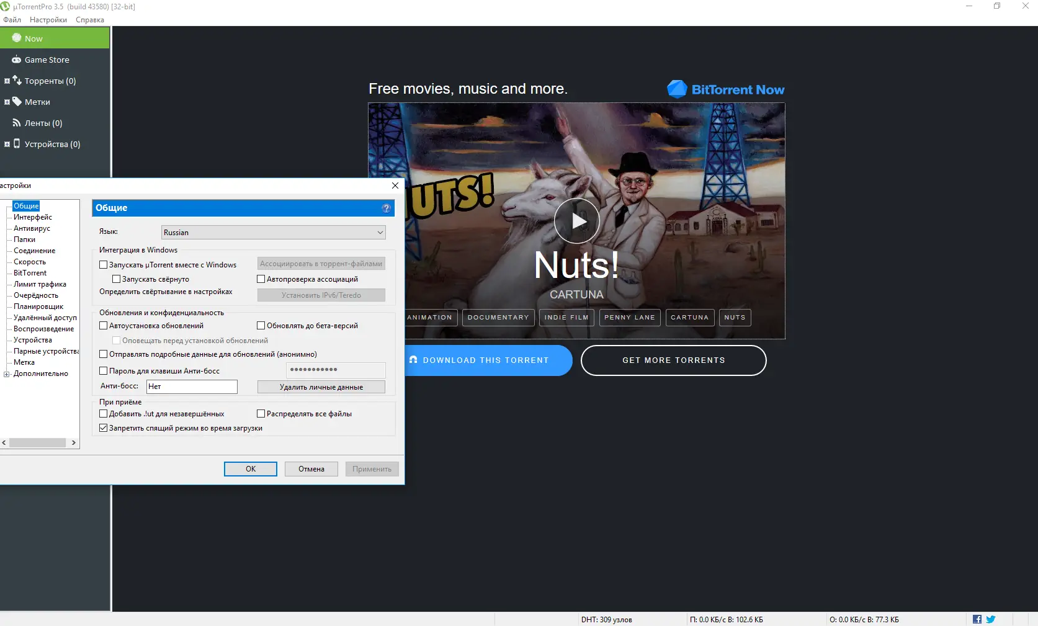The width and height of the screenshot is (1038, 626).
Task: Click the Facebook icon in status bar
Action: [x=977, y=619]
